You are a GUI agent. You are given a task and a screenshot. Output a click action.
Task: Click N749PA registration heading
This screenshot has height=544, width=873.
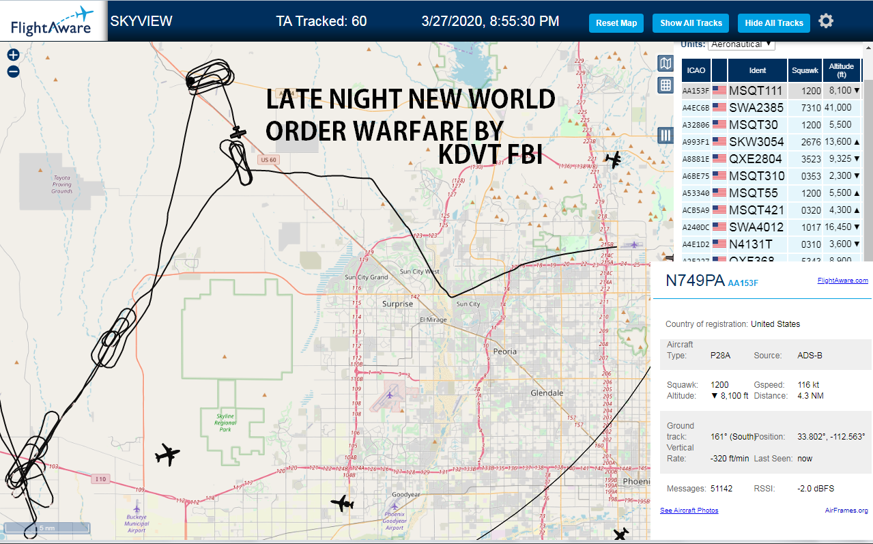point(696,280)
